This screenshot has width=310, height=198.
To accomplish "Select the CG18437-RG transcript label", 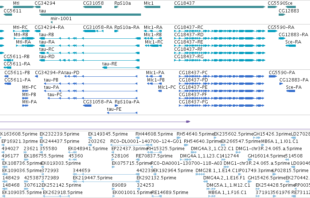I will (x=189, y=57).
